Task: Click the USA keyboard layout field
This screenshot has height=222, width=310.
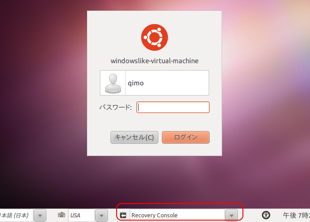Action: [x=81, y=215]
